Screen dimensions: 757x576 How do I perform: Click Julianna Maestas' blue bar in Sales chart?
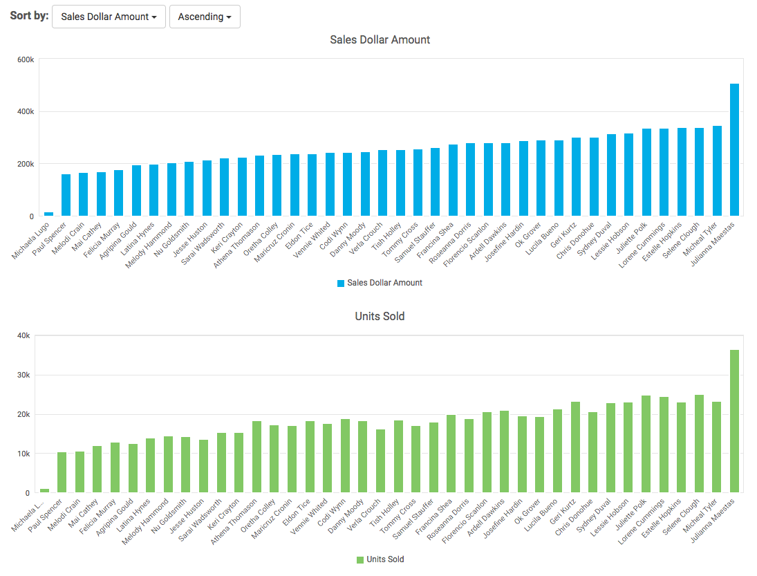734,150
